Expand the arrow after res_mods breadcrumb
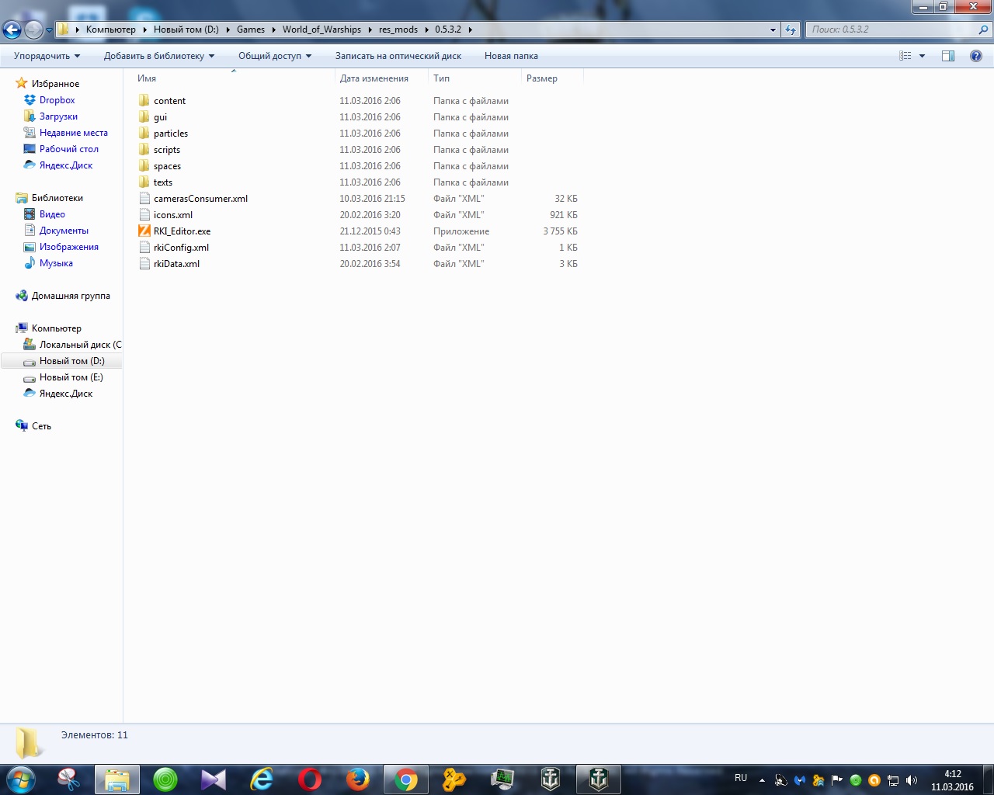The image size is (994, 795). tap(426, 30)
